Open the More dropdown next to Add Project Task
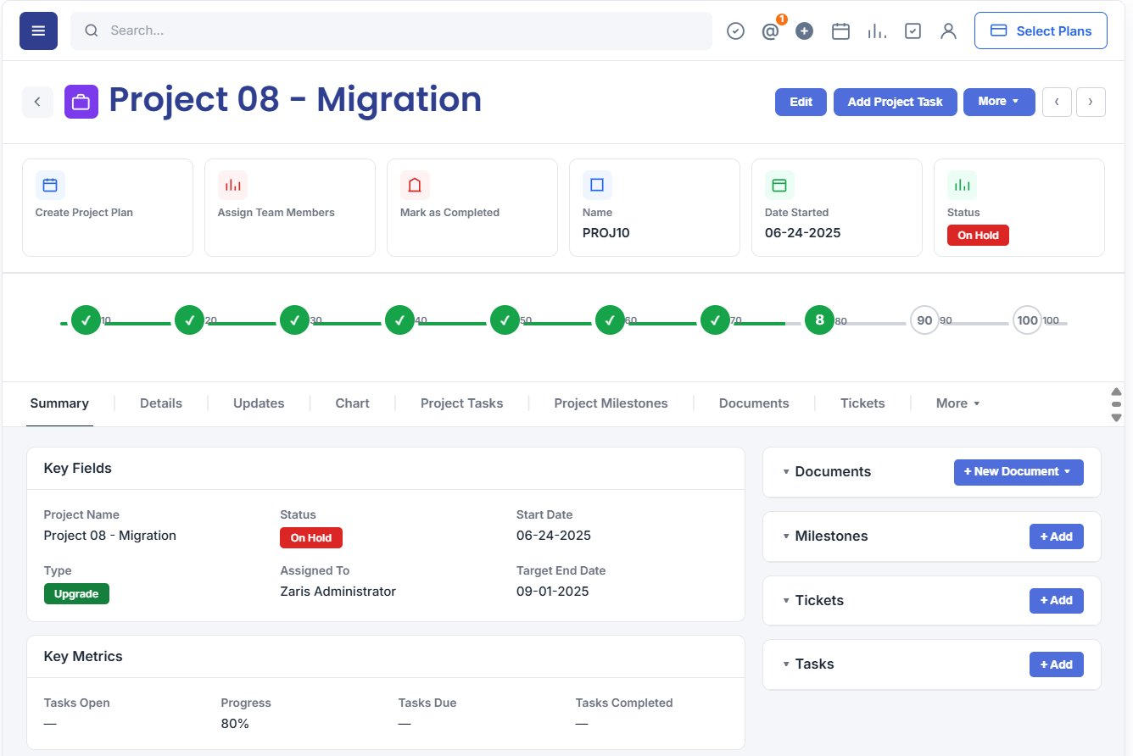The width and height of the screenshot is (1133, 756). click(x=999, y=102)
